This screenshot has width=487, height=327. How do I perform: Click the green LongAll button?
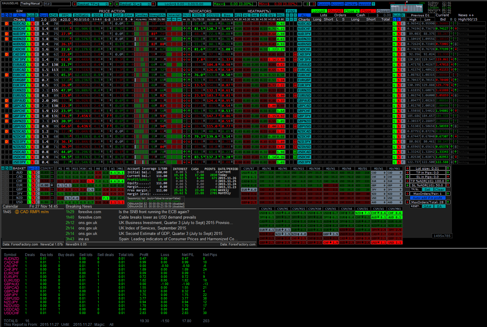tap(319, 11)
